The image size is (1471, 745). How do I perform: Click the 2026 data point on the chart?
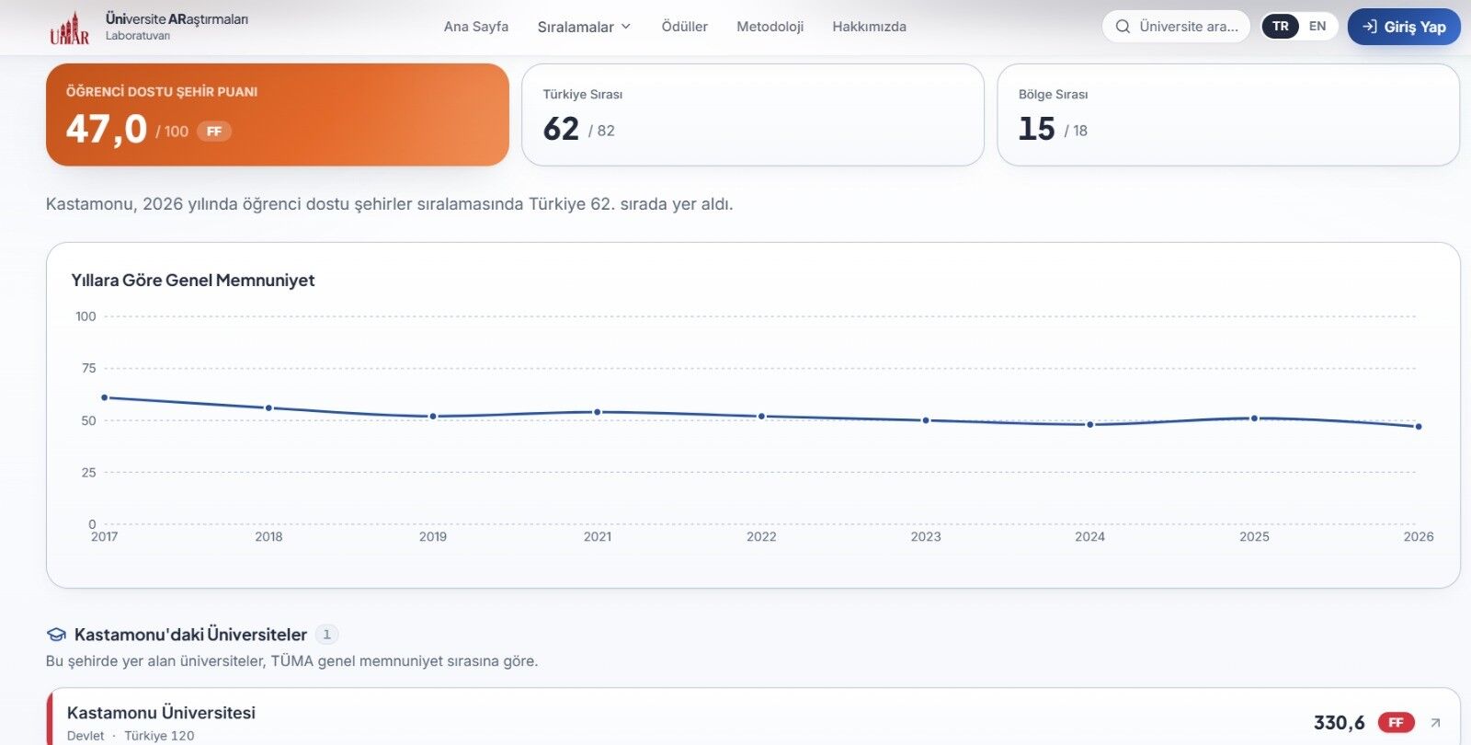(x=1419, y=427)
